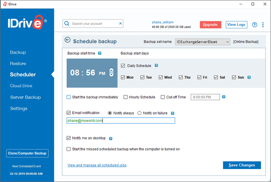
Task: Show help tip for Backup start time
Action: coord(99,53)
